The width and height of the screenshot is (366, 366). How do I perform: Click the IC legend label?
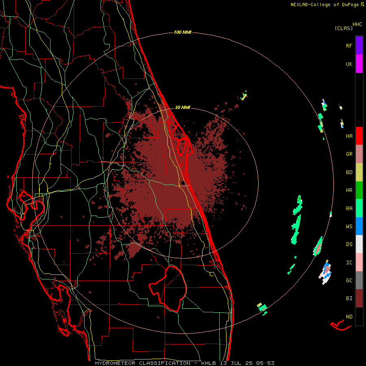(x=349, y=263)
